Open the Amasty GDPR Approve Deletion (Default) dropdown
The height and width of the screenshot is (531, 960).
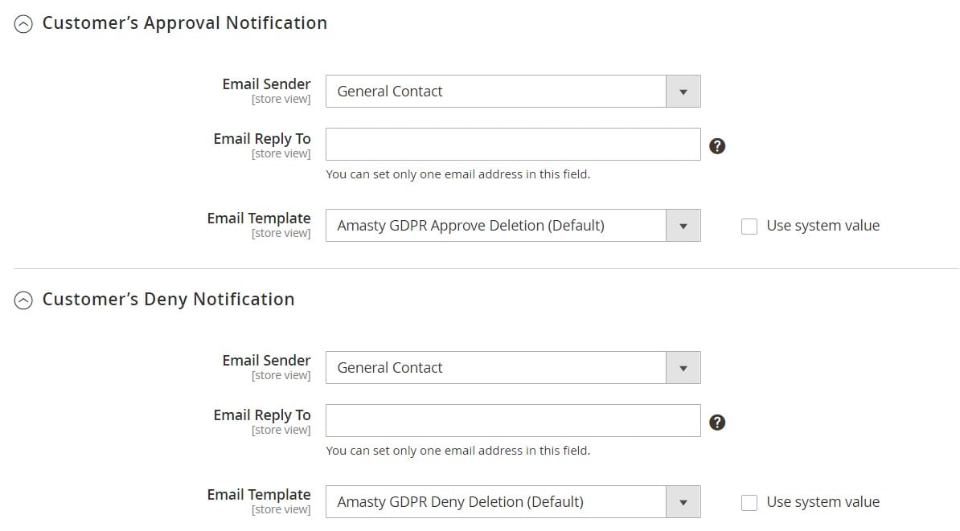click(513, 226)
